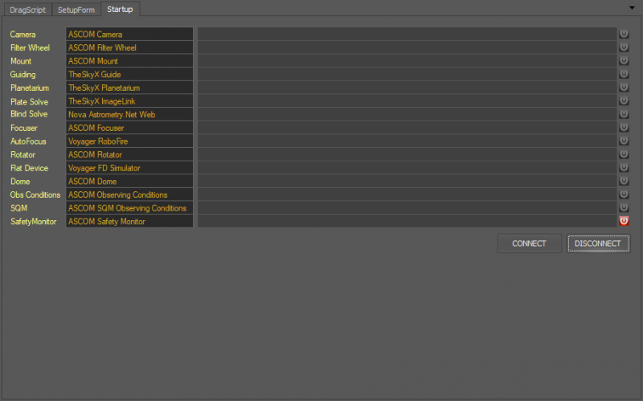Click the DISCONNECT button
This screenshot has width=643, height=401.
(x=598, y=243)
